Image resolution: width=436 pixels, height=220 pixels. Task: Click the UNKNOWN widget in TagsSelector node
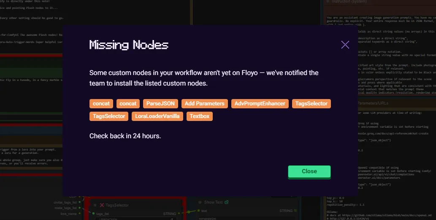[136, 219]
